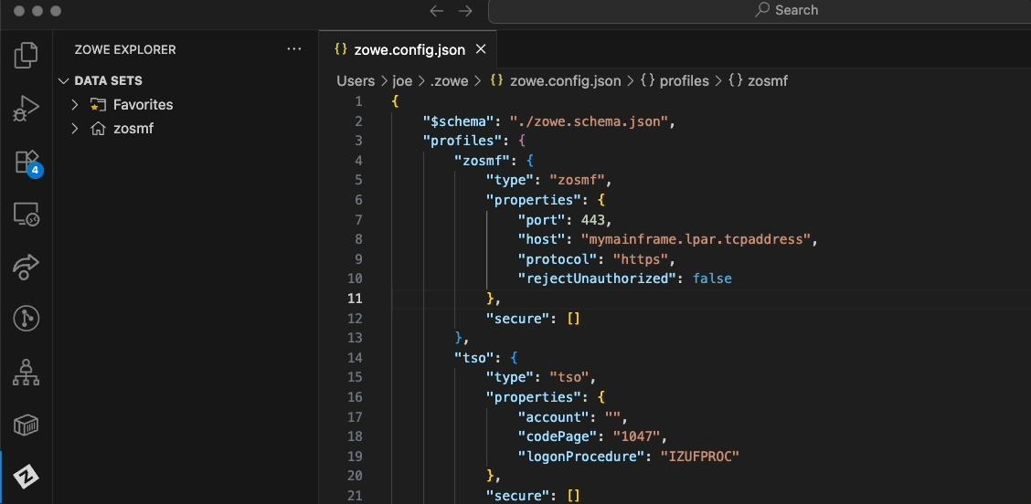Open the Explorer view in activity bar
Image resolution: width=1031 pixels, height=504 pixels.
tap(27, 55)
